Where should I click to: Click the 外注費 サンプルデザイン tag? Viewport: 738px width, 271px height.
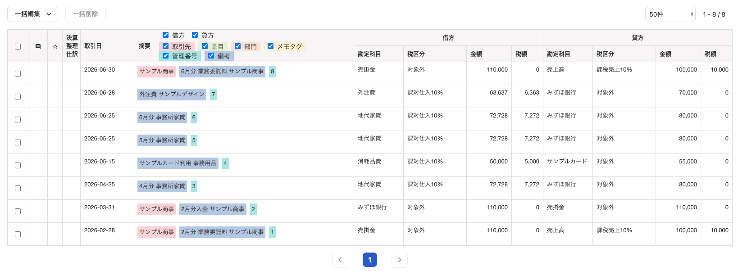[172, 94]
